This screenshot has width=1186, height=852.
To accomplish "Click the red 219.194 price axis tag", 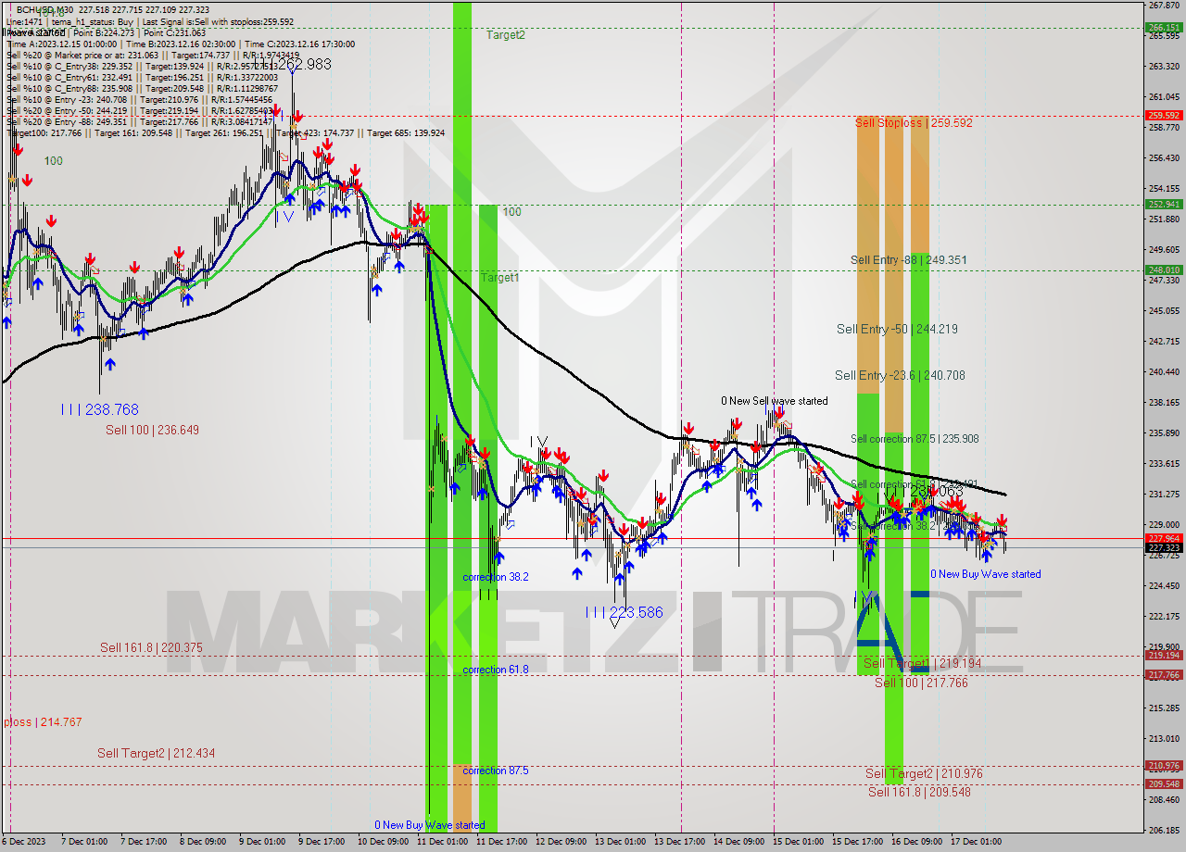I will [1164, 655].
